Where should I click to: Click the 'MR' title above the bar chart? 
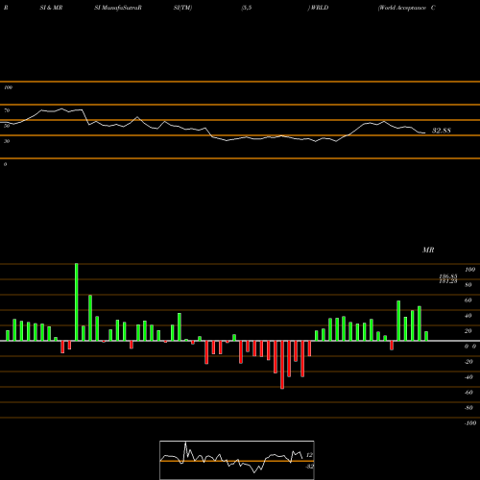pyautogui.click(x=428, y=250)
